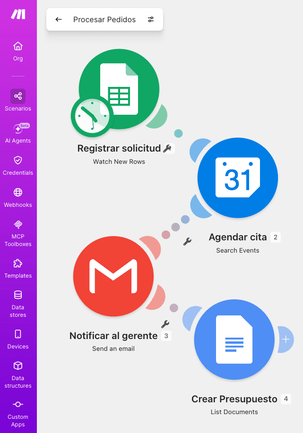Image resolution: width=303 pixels, height=433 pixels.
Task: Open the Devices section
Action: click(18, 340)
